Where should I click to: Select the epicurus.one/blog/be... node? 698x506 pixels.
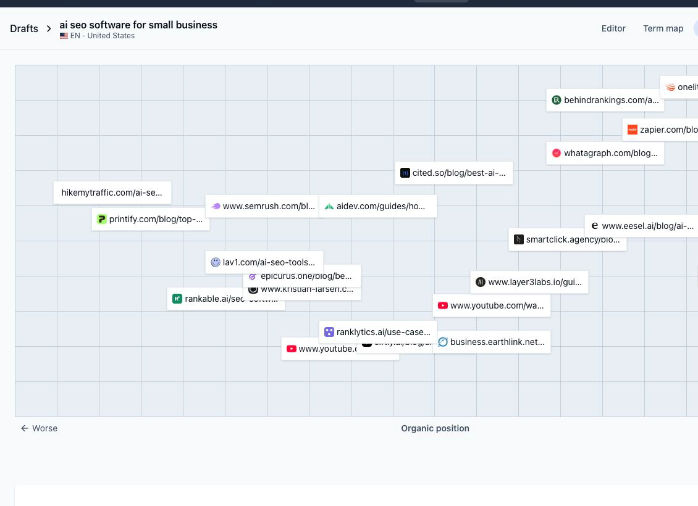[x=302, y=276]
